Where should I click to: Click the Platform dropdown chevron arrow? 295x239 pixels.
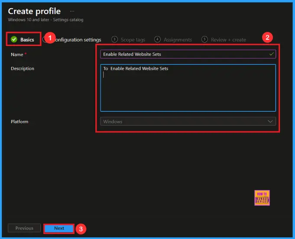[x=270, y=122]
